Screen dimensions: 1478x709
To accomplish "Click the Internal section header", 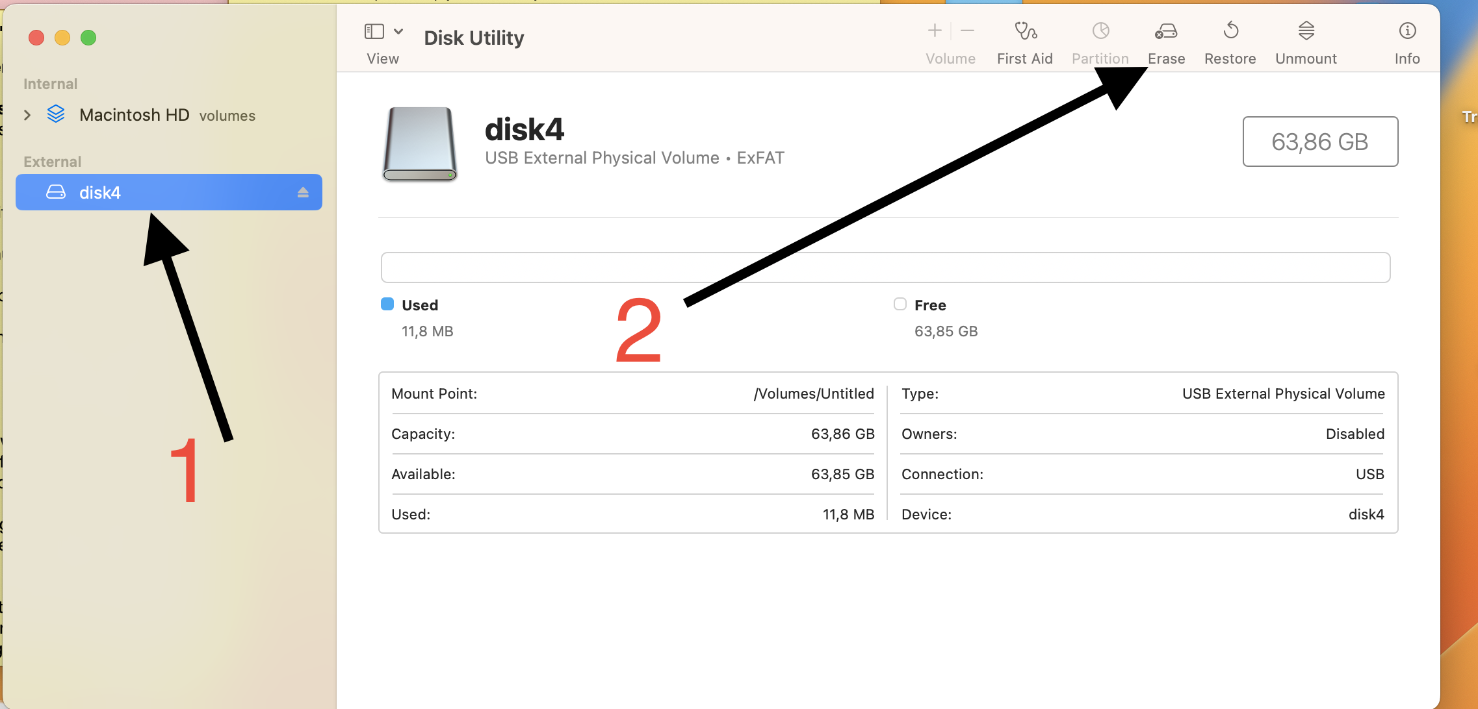I will [50, 84].
